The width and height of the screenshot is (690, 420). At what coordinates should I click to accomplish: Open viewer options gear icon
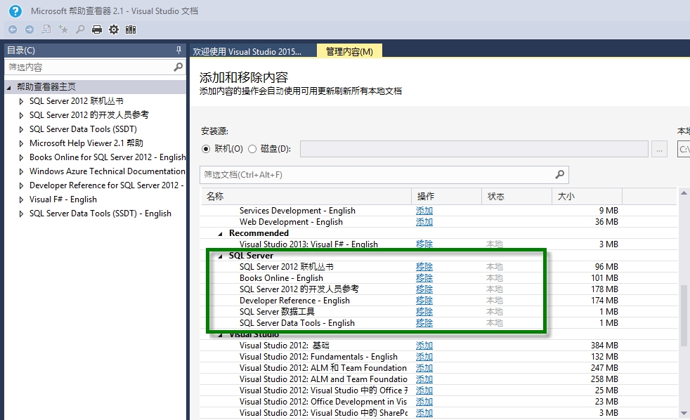coord(114,29)
